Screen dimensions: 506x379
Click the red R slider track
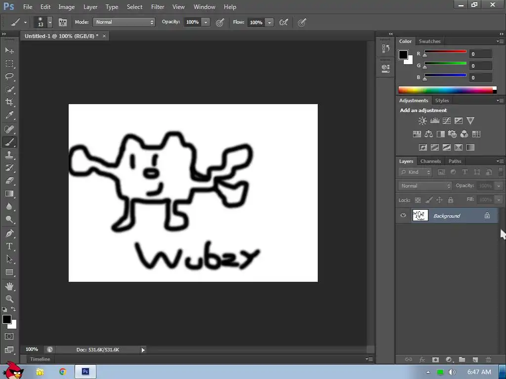click(445, 51)
